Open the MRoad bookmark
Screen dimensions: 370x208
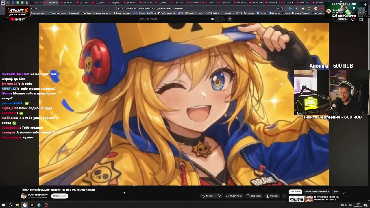pyautogui.click(x=227, y=13)
